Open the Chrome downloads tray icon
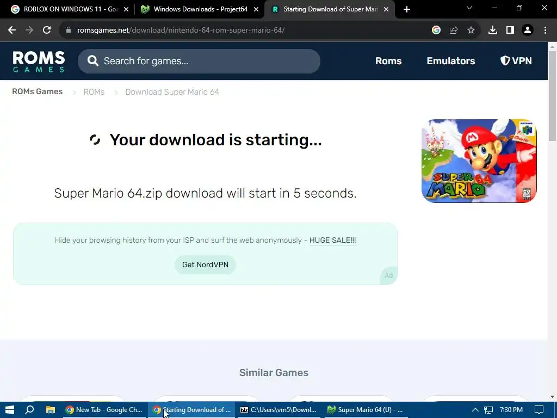 (x=493, y=30)
